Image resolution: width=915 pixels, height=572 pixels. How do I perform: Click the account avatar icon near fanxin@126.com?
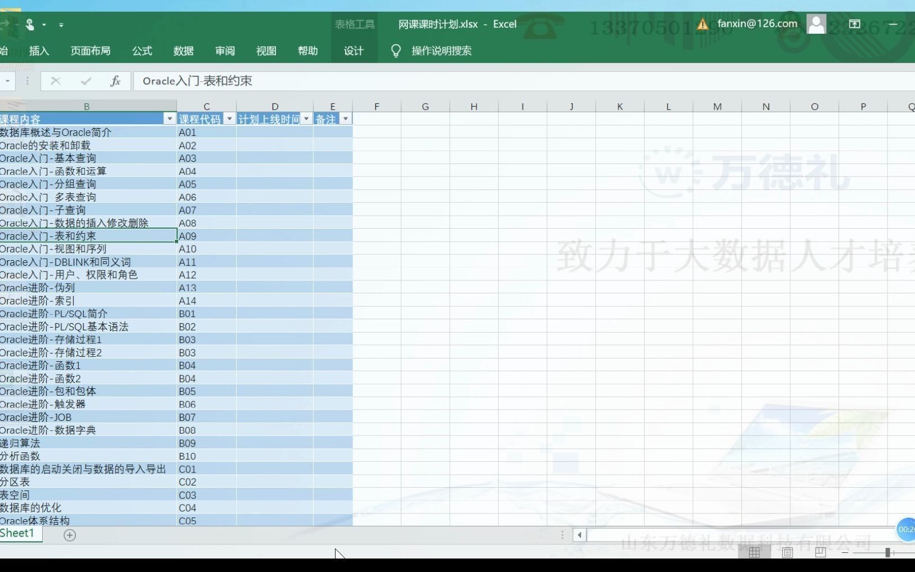pos(817,24)
